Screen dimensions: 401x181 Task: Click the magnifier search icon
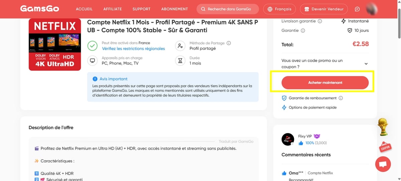[203, 9]
